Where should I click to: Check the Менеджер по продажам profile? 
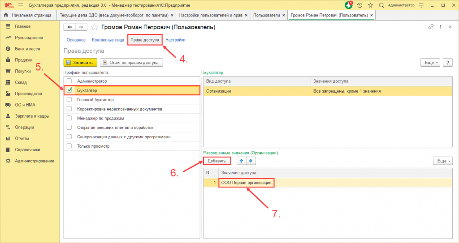69,118
